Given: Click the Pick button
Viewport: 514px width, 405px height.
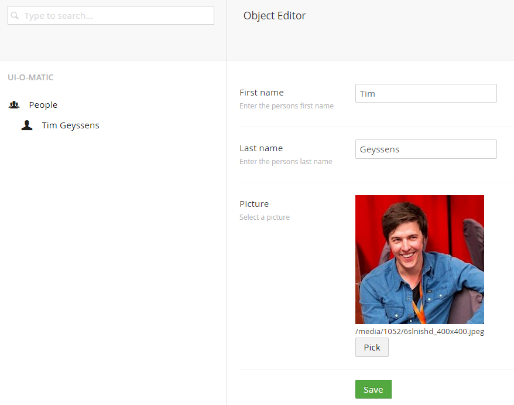Looking at the screenshot, I should coord(372,347).
